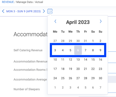This screenshot has width=116, height=97.
Task: Show next month in calendar
Action: tap(101, 21)
